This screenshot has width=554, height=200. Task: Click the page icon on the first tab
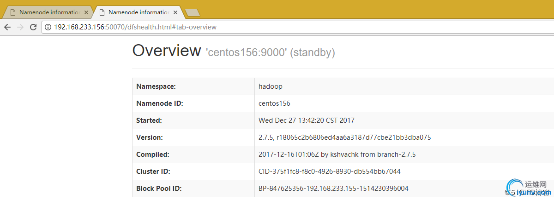pyautogui.click(x=13, y=12)
